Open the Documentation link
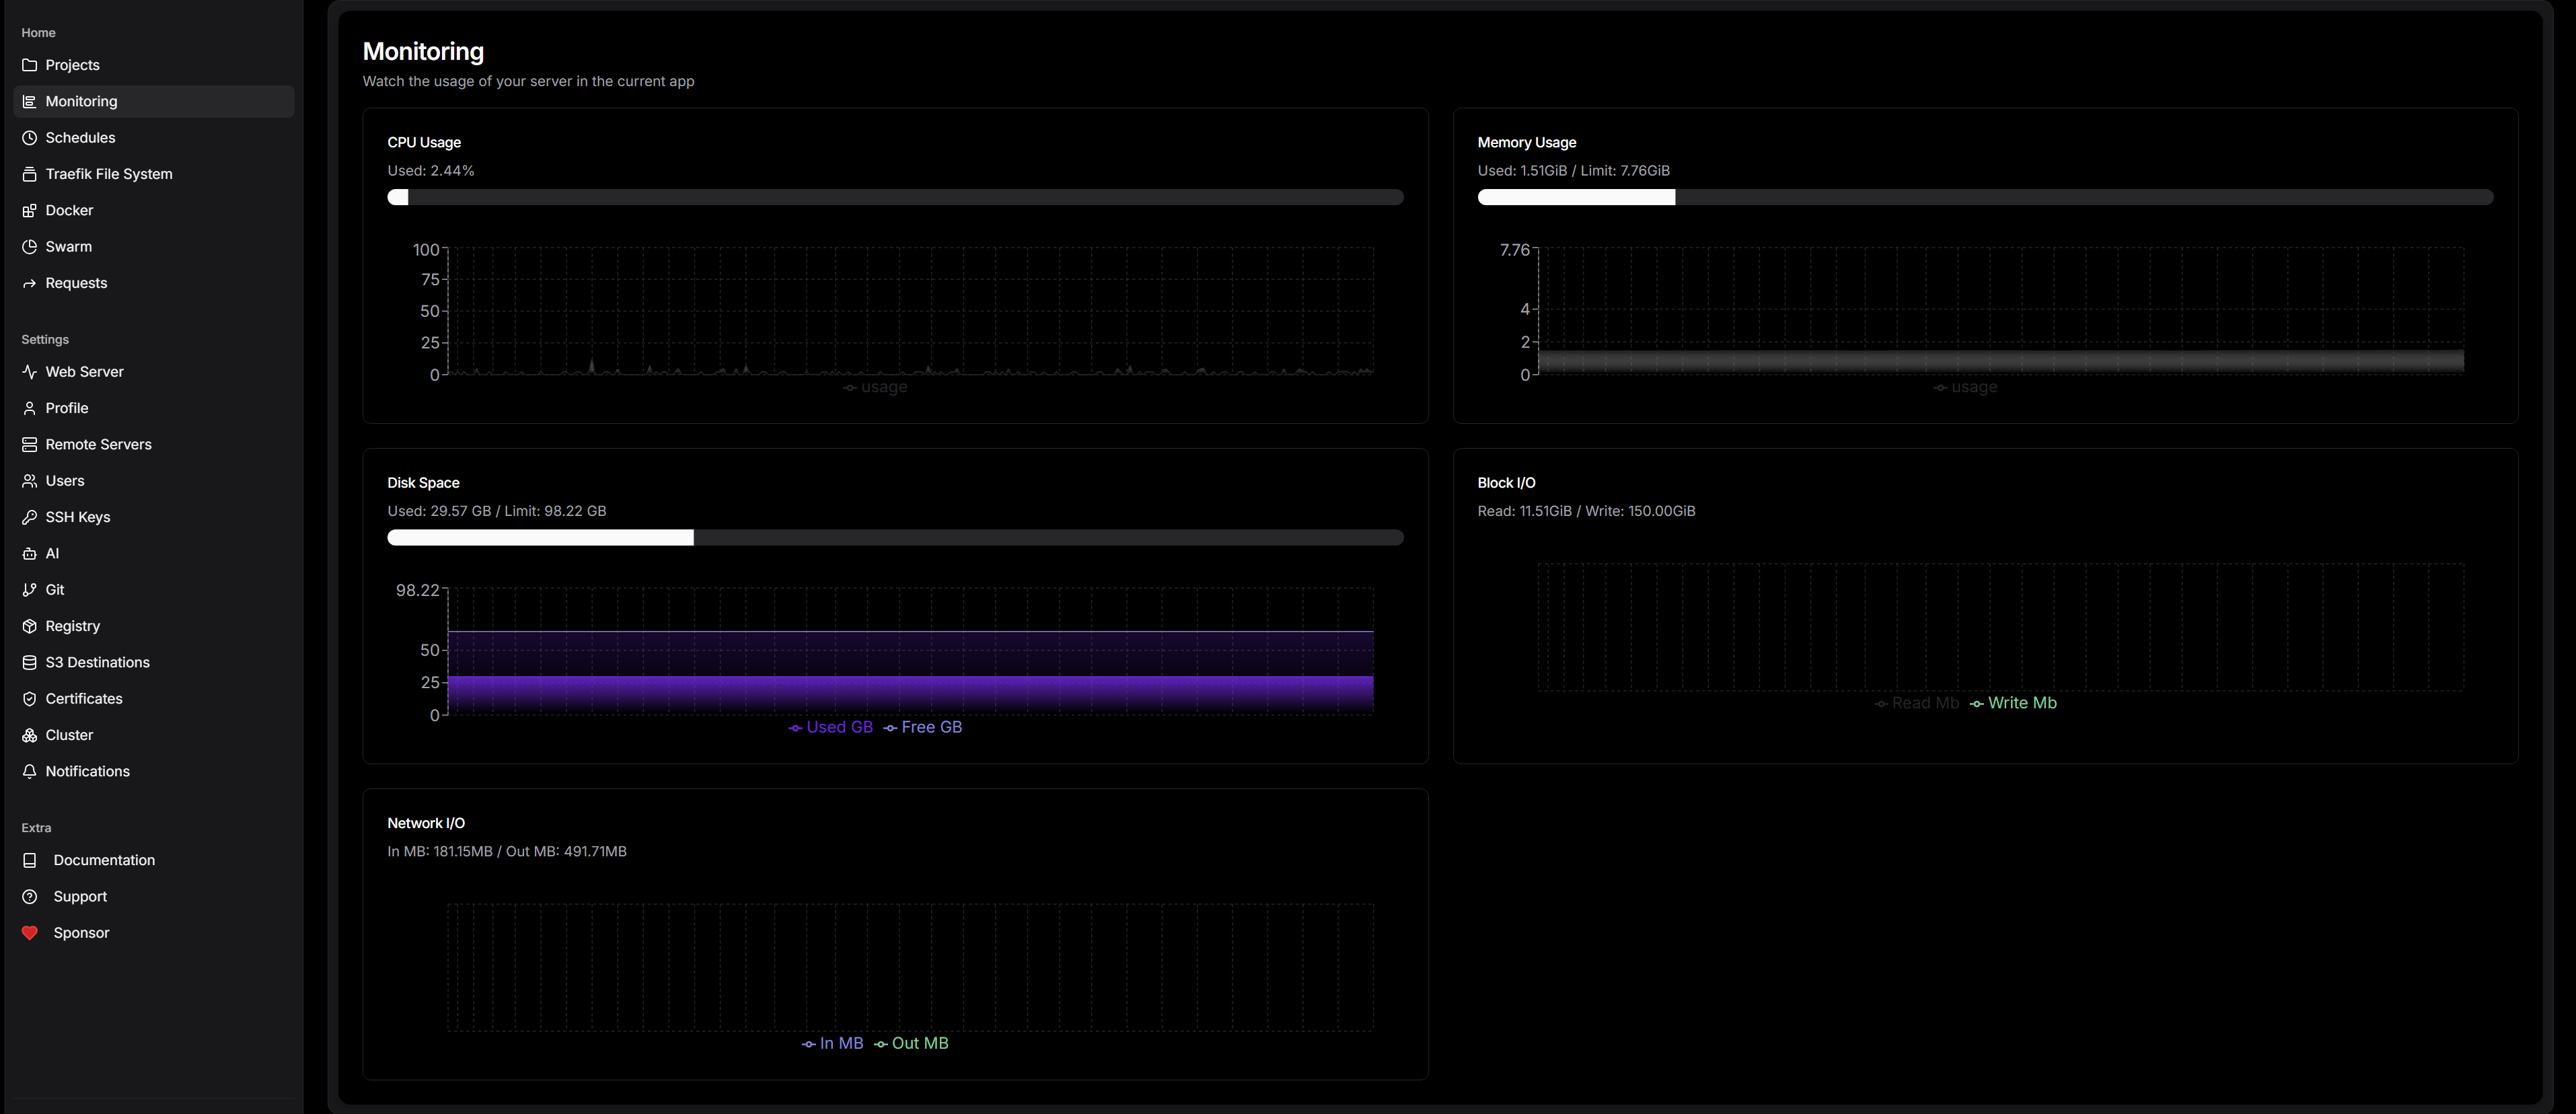2576x1114 pixels. 104,860
